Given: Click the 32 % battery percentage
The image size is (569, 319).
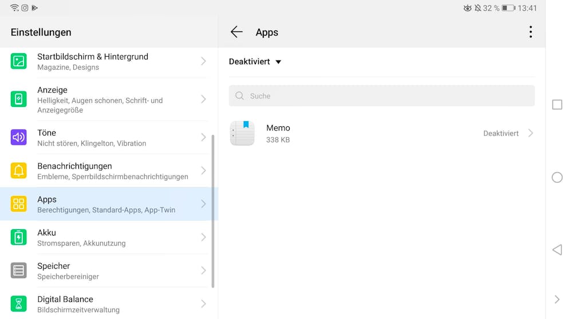Looking at the screenshot, I should click(x=491, y=8).
